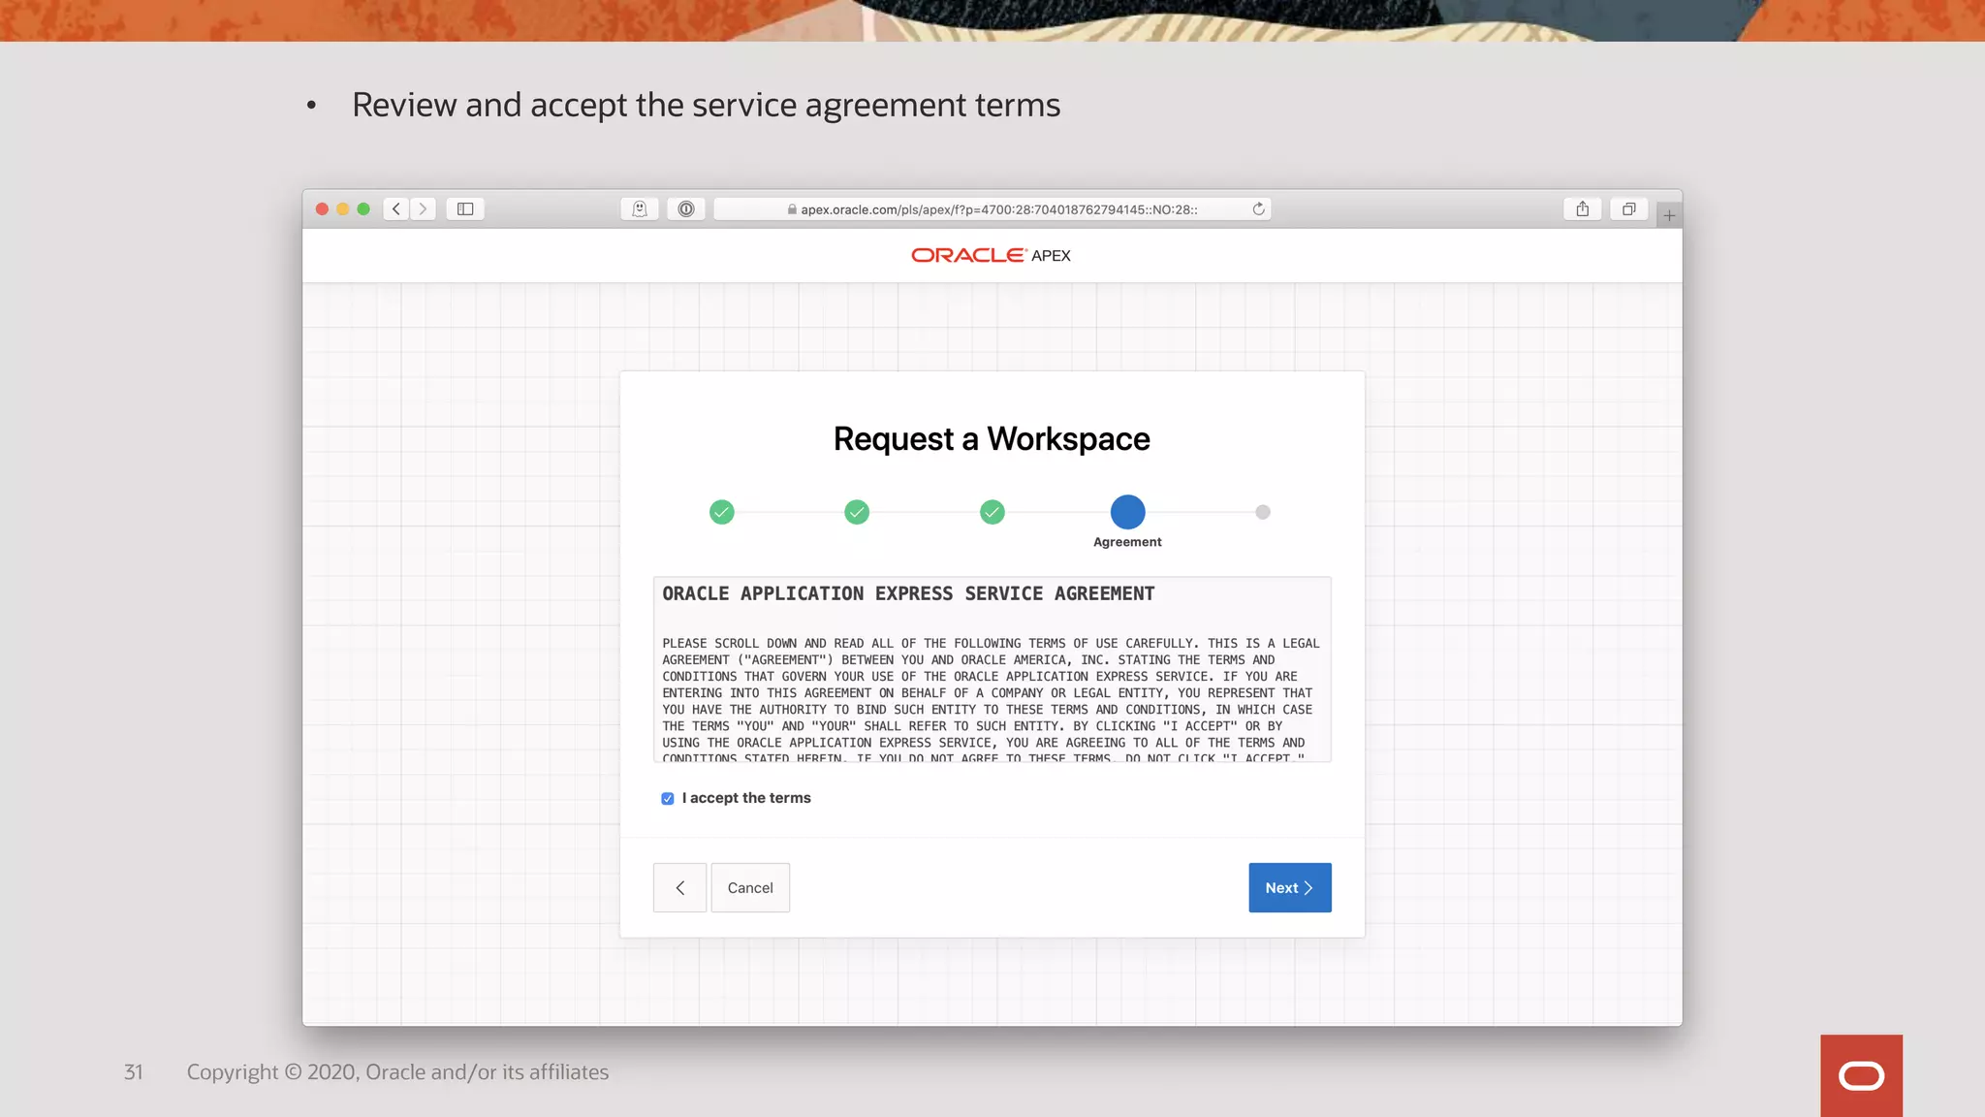
Task: Open the password manager extension icon
Action: click(x=686, y=208)
